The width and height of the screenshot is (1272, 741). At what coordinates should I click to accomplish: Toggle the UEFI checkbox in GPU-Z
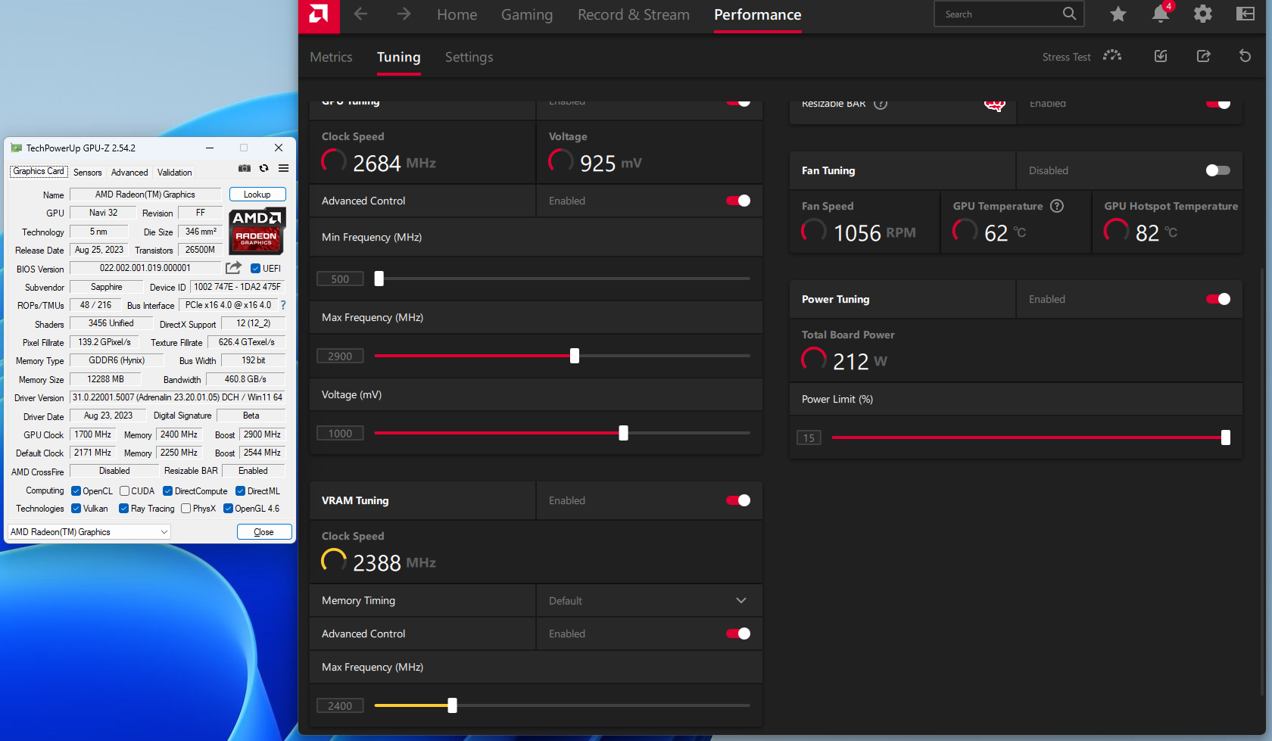256,269
